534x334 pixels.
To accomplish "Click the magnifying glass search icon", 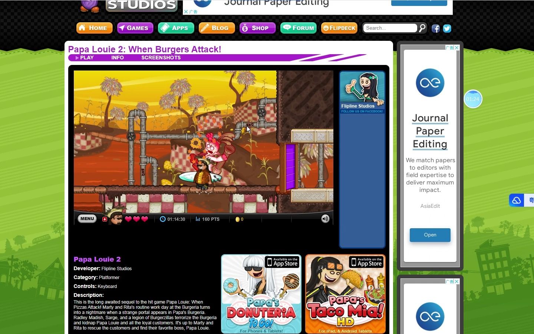I will pyautogui.click(x=422, y=28).
